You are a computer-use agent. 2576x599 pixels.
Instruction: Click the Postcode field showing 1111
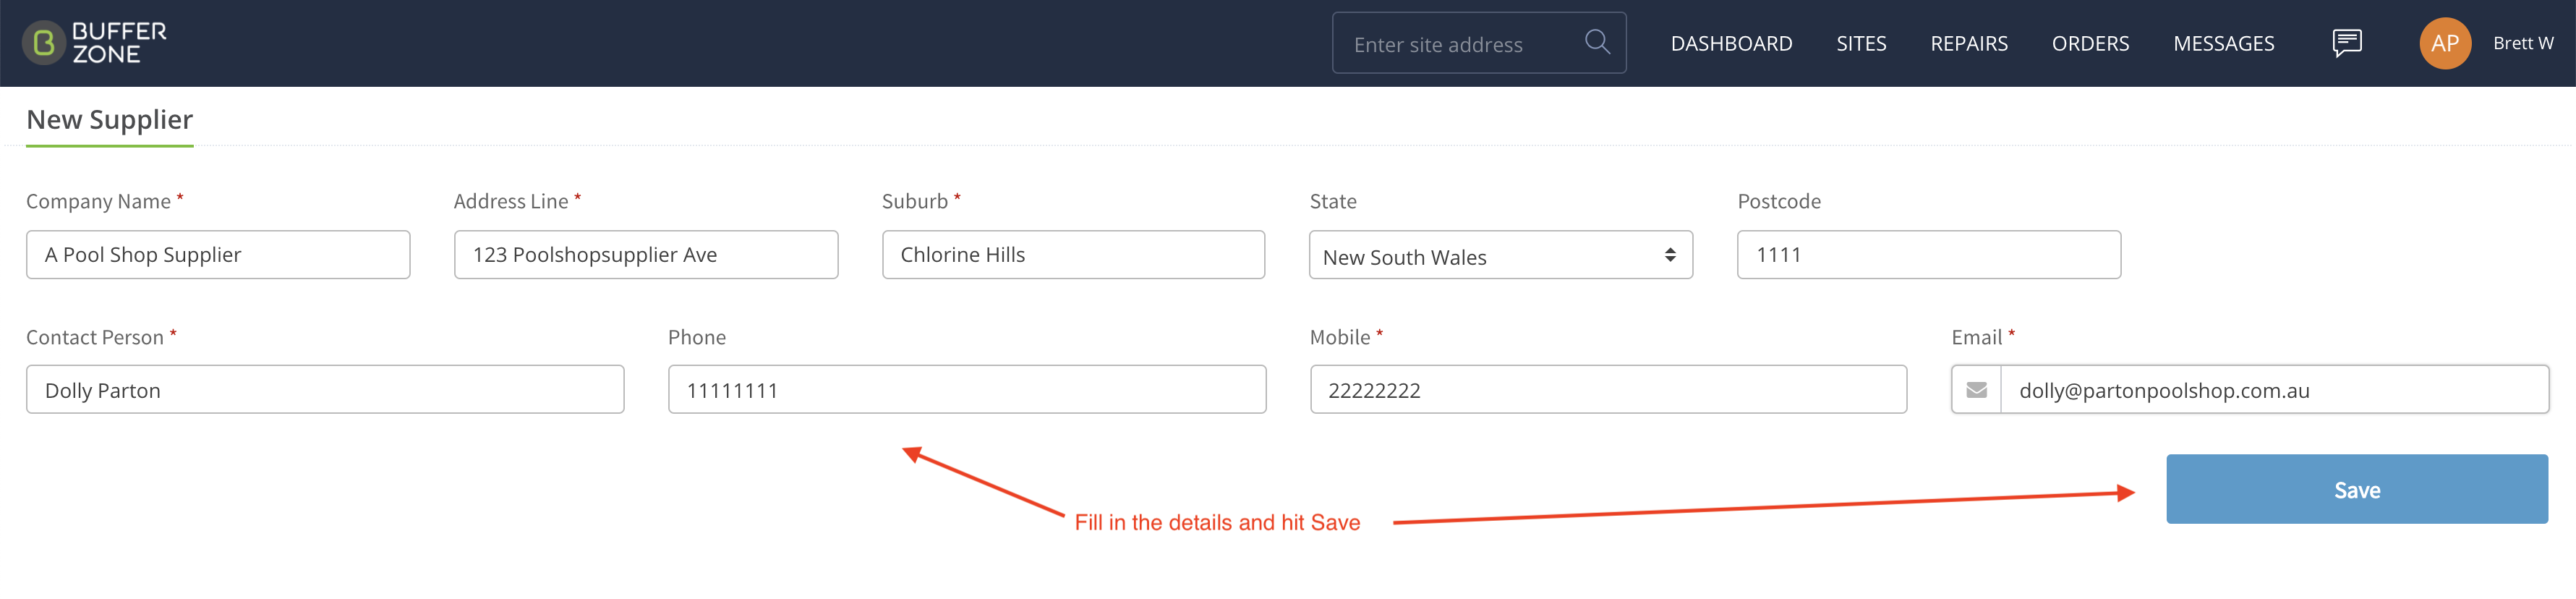(1928, 255)
